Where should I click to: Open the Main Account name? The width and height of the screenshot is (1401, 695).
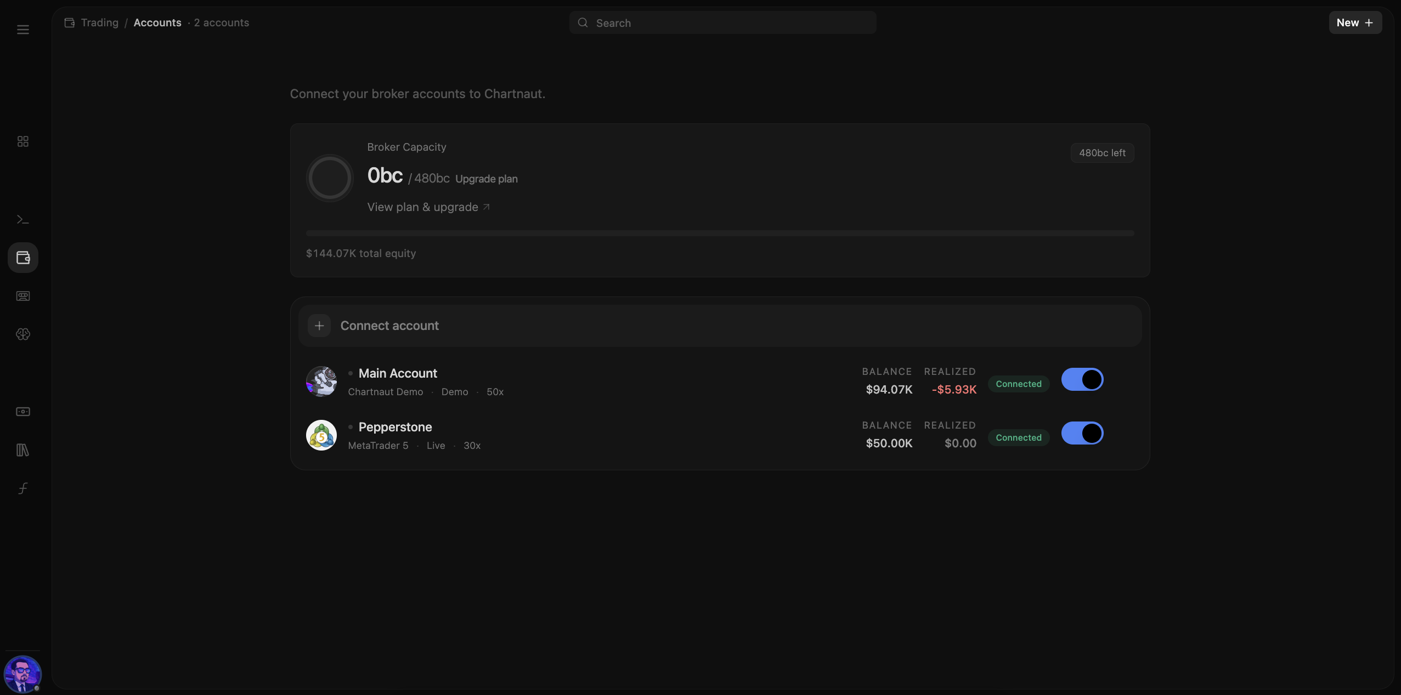pos(398,373)
